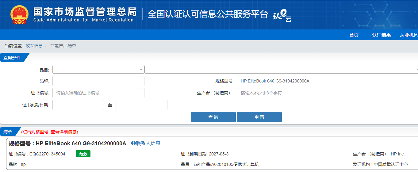Click the 生产者 manufacturer input field
418x172 pixels.
click(327, 93)
